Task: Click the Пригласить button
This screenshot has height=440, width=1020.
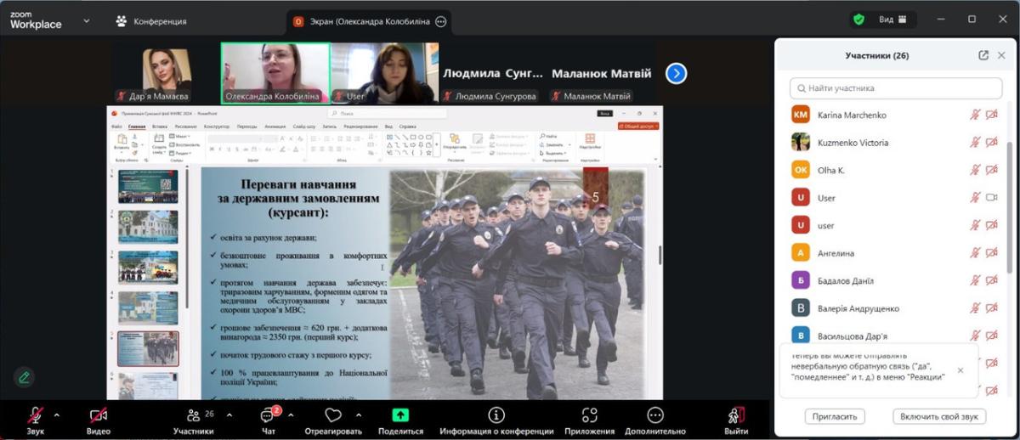Action: pyautogui.click(x=834, y=416)
